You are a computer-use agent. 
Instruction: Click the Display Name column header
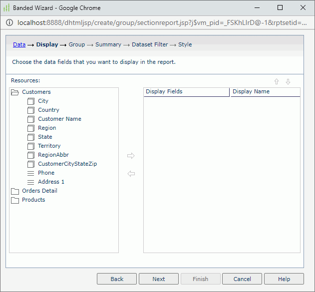[x=265, y=92]
